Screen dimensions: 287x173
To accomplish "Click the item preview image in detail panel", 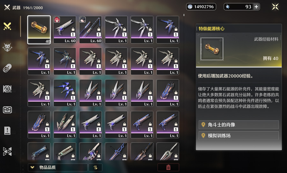I will [212, 49].
